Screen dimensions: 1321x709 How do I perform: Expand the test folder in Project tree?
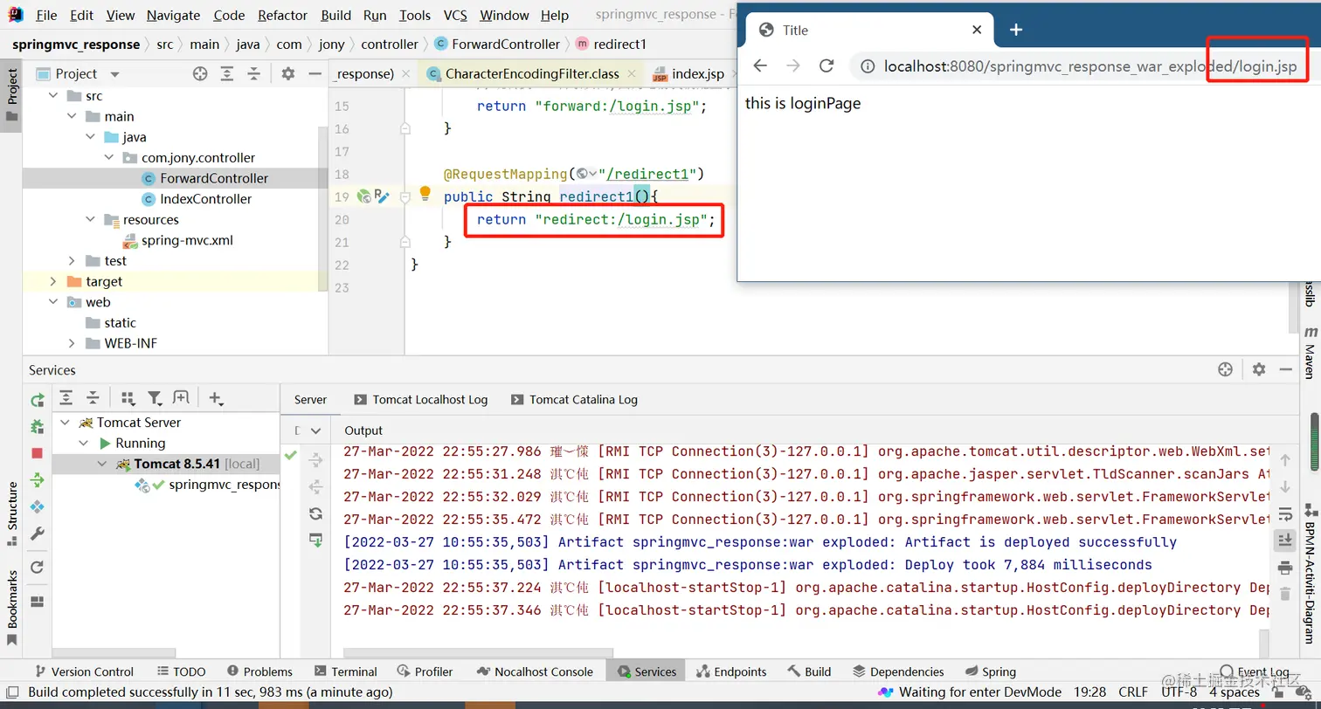coord(72,261)
